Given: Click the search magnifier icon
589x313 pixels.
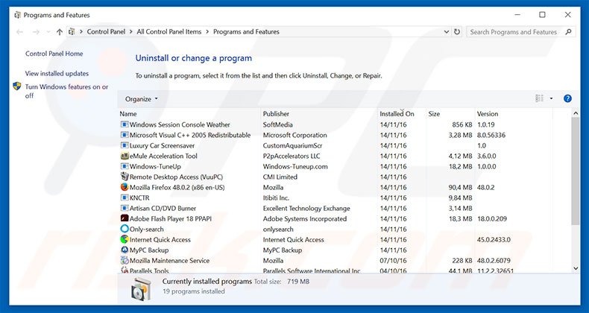Looking at the screenshot, I should 568,32.
